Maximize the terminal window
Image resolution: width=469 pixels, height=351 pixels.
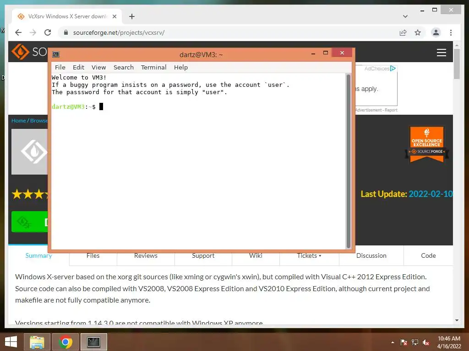pyautogui.click(x=326, y=53)
